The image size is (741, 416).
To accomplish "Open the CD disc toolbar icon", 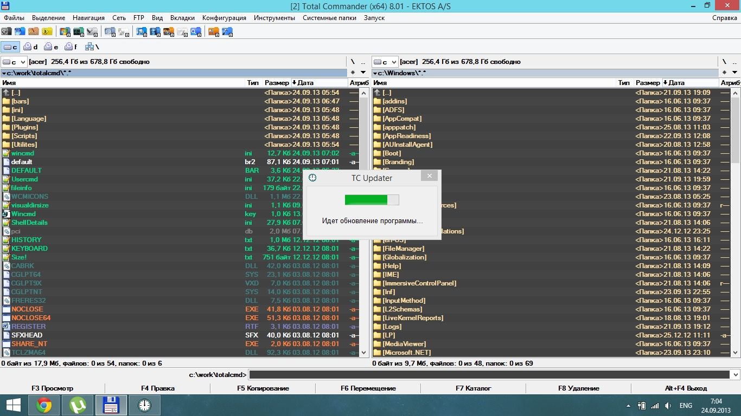I will 123,31.
